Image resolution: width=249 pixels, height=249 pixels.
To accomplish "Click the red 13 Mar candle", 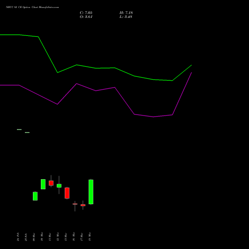I will (x=67, y=193).
